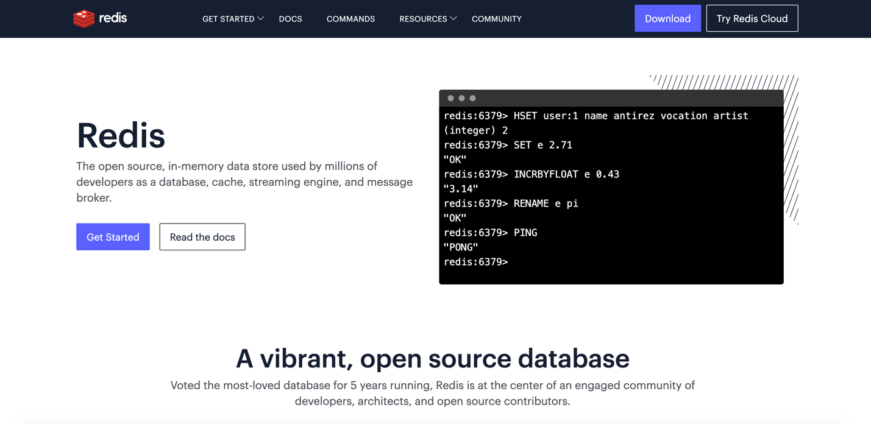Click the RENAME e pi command line

[x=511, y=203]
